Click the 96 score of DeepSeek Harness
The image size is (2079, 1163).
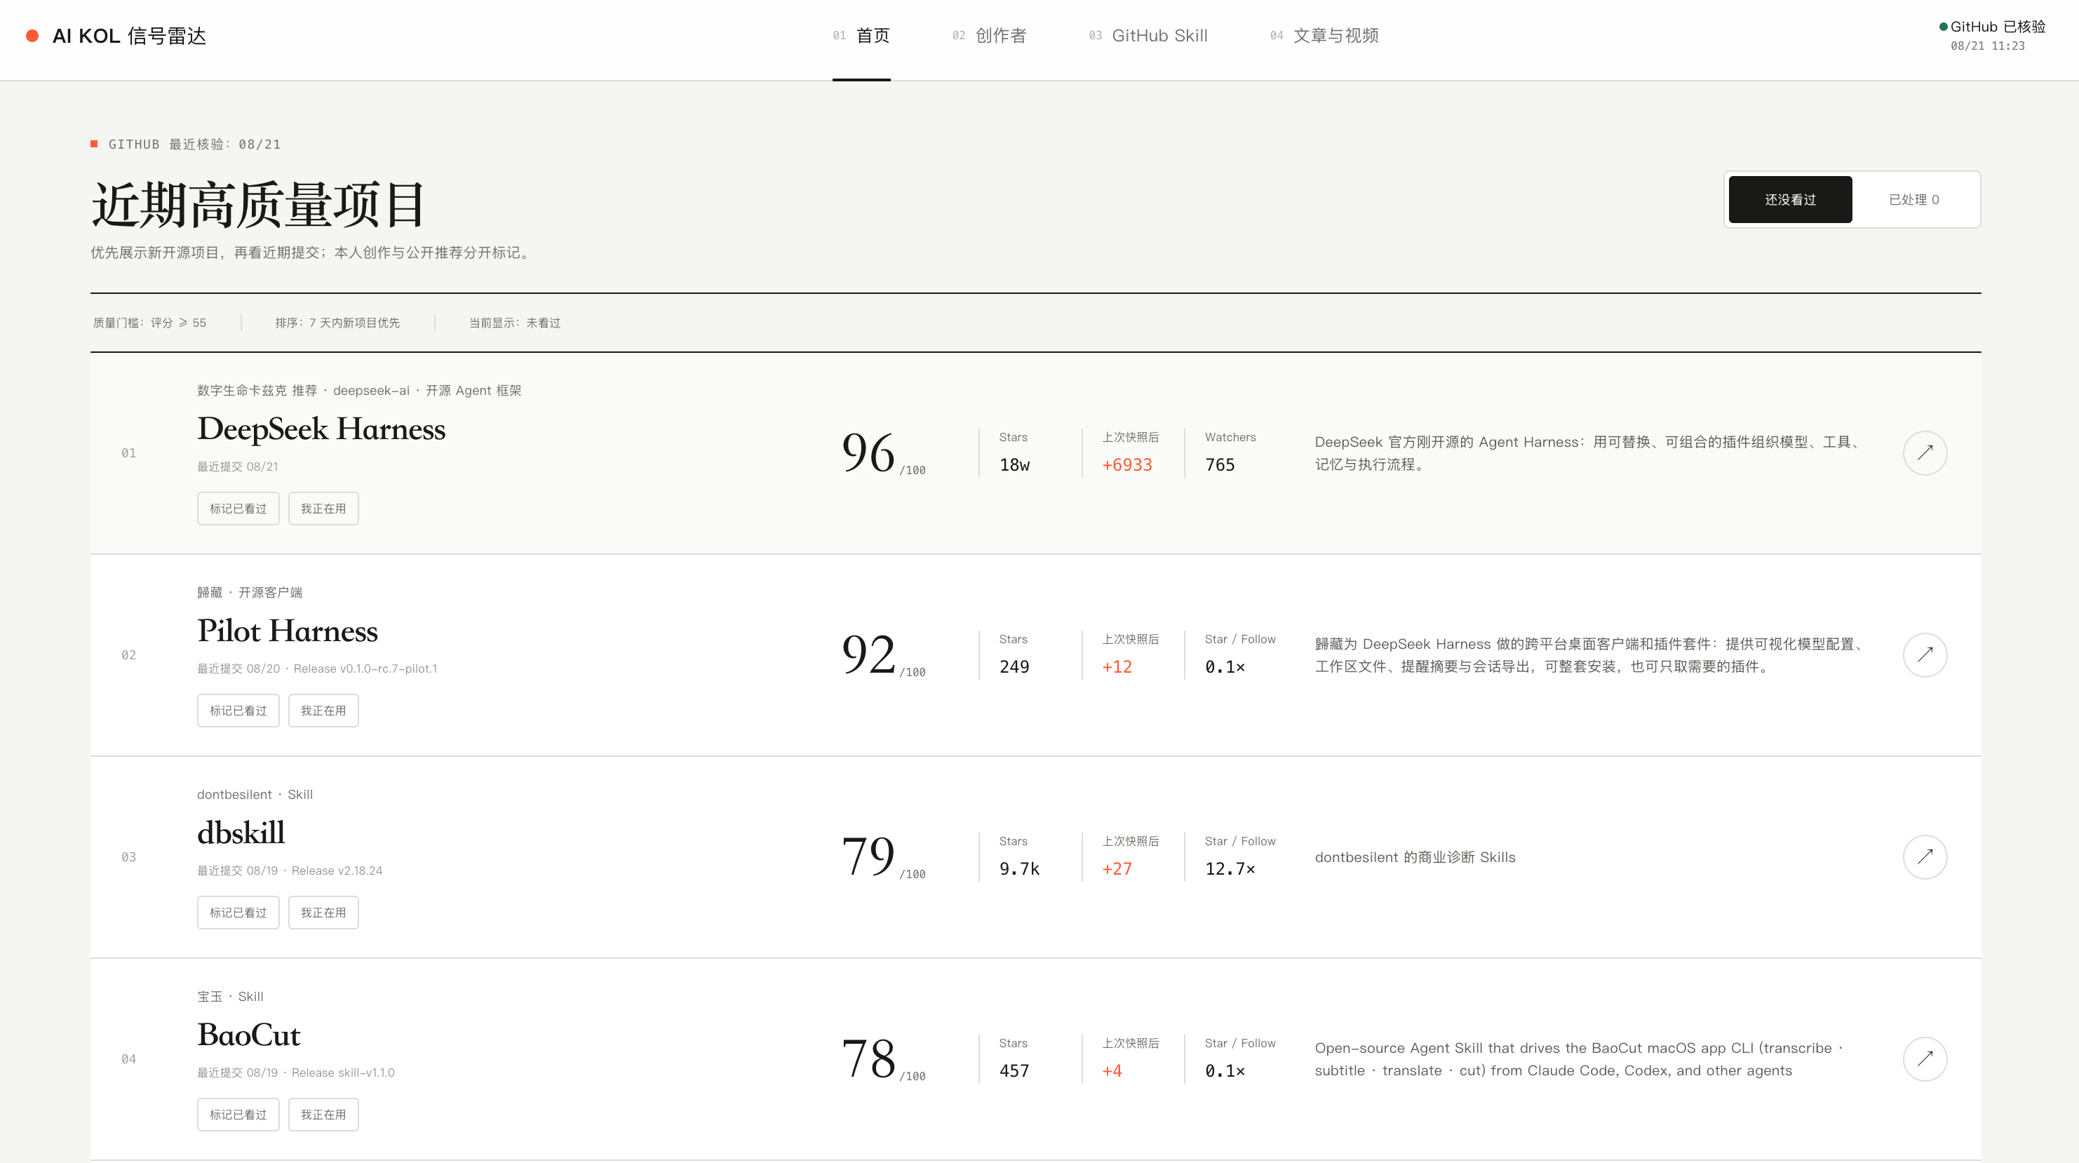(868, 452)
